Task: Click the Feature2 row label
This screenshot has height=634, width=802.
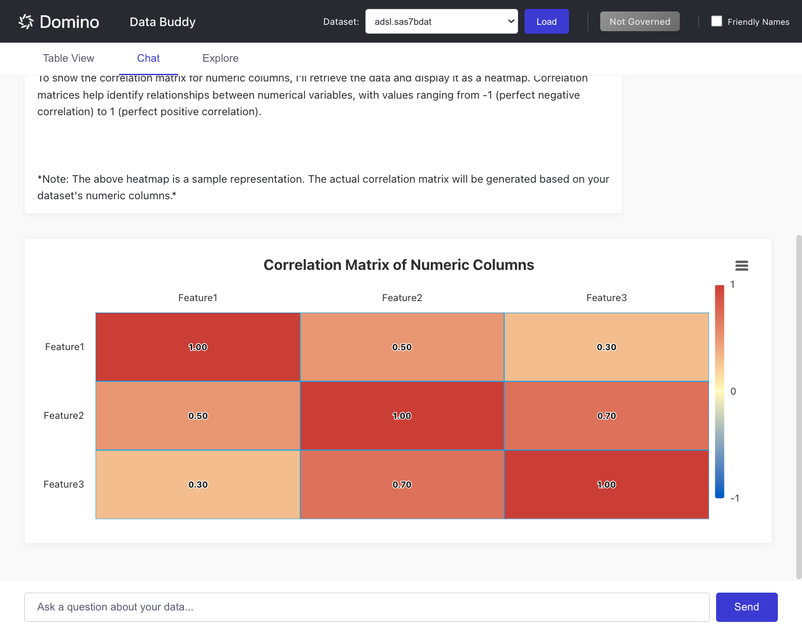Action: (x=64, y=416)
